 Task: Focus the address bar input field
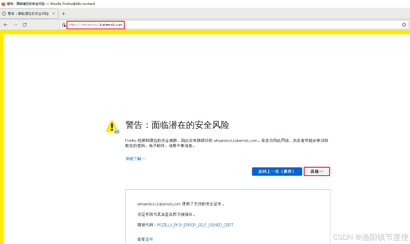[x=207, y=24]
